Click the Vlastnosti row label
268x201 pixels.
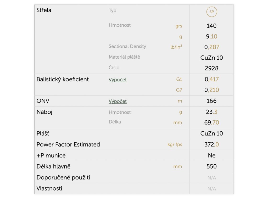[49, 188]
